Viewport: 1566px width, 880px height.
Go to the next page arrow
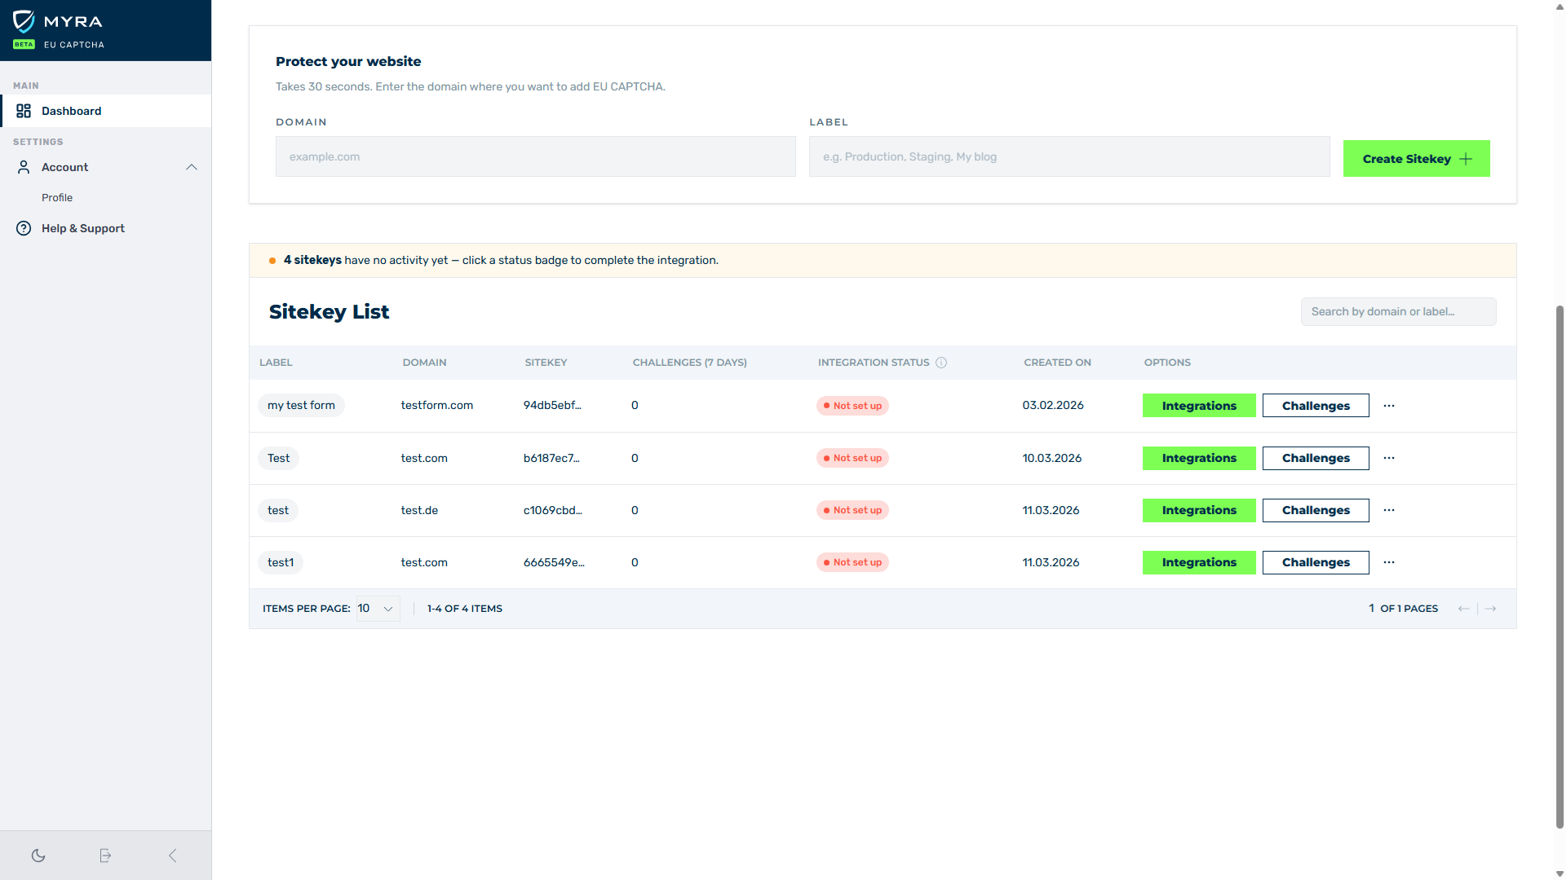click(x=1490, y=609)
